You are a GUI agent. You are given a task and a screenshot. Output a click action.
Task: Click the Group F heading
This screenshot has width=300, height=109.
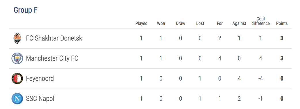click(x=26, y=10)
